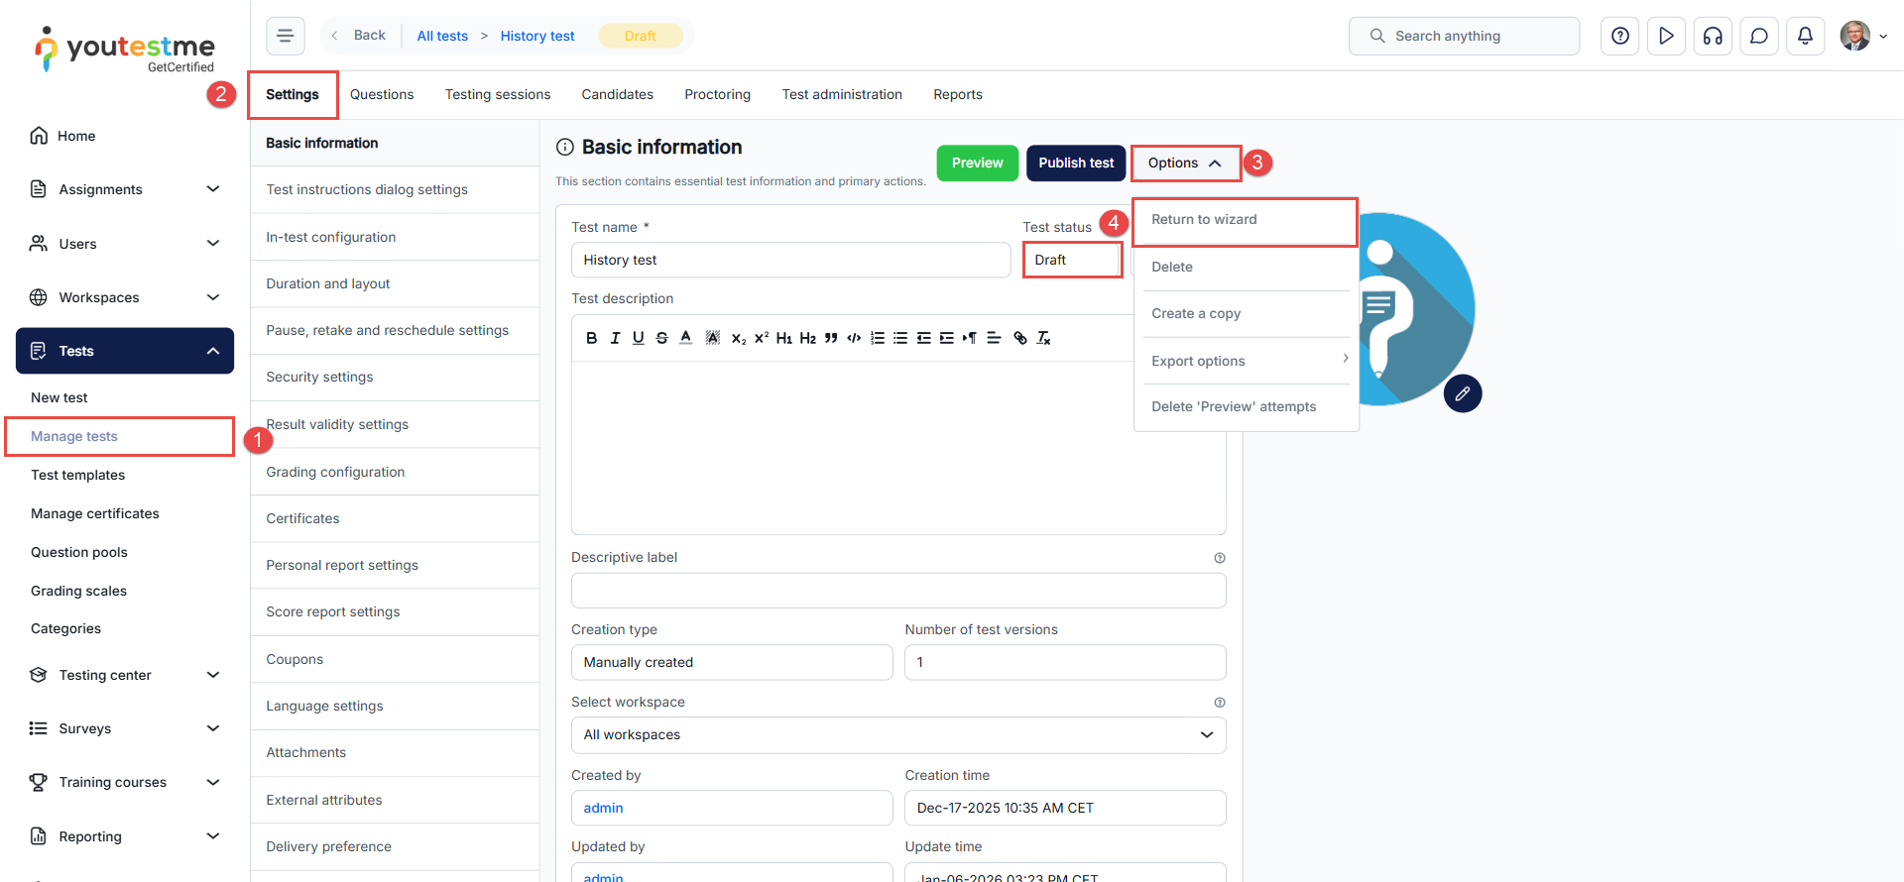Screen dimensions: 1904x882
Task: Switch to the Questions tab
Action: [x=381, y=95]
